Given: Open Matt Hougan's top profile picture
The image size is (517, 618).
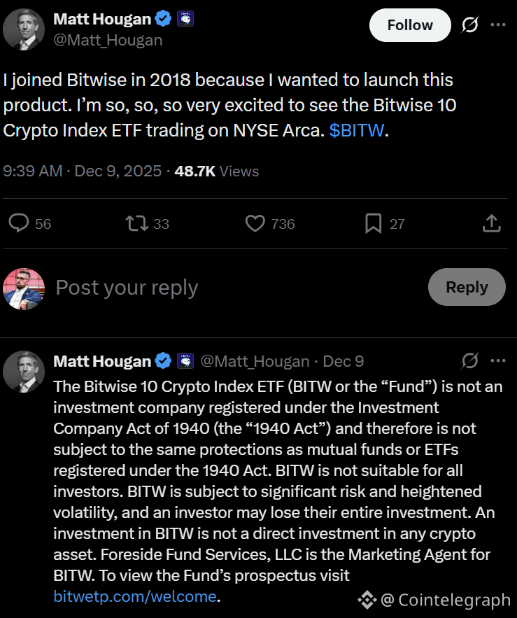Looking at the screenshot, I should [x=24, y=29].
